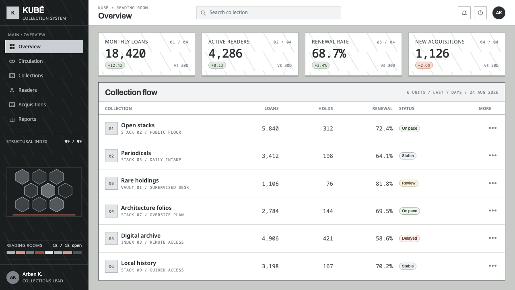This screenshot has height=290, width=515.
Task: Select Readers in the navigation
Action: pos(44,90)
